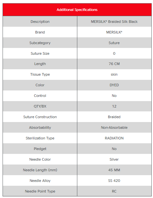Click the 12 quantity value
This screenshot has width=153, height=198.
pos(114,106)
